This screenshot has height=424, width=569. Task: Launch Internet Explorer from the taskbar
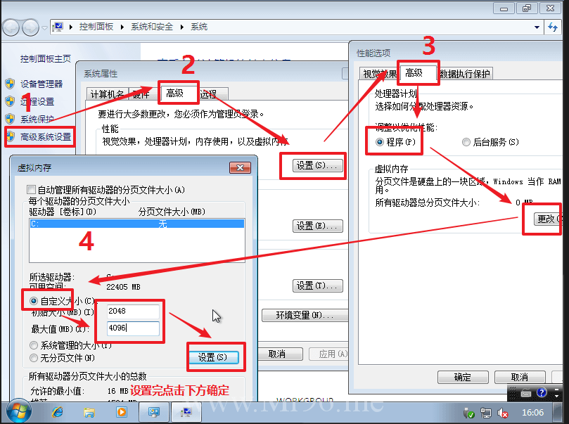(x=58, y=412)
